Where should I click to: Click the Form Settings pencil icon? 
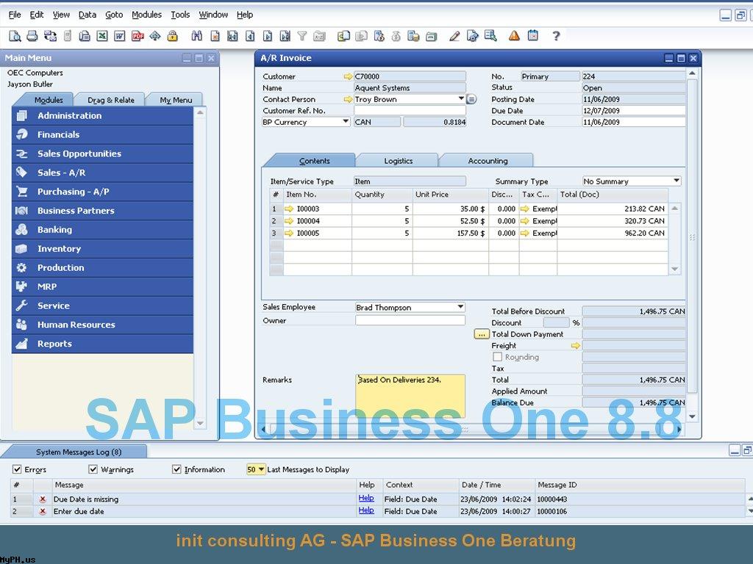[x=454, y=36]
